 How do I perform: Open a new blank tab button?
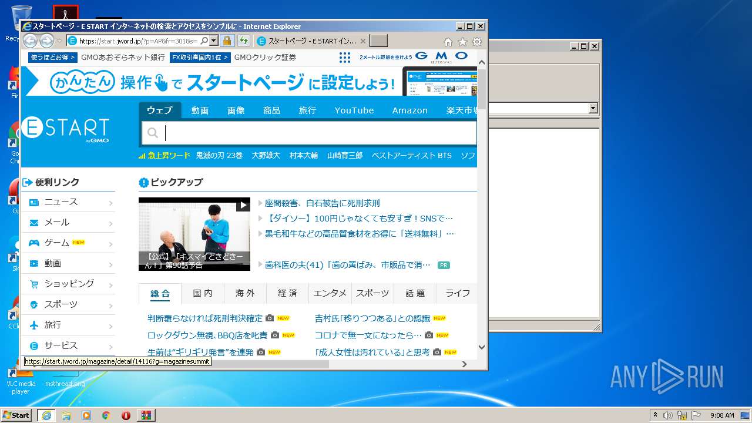(x=379, y=41)
